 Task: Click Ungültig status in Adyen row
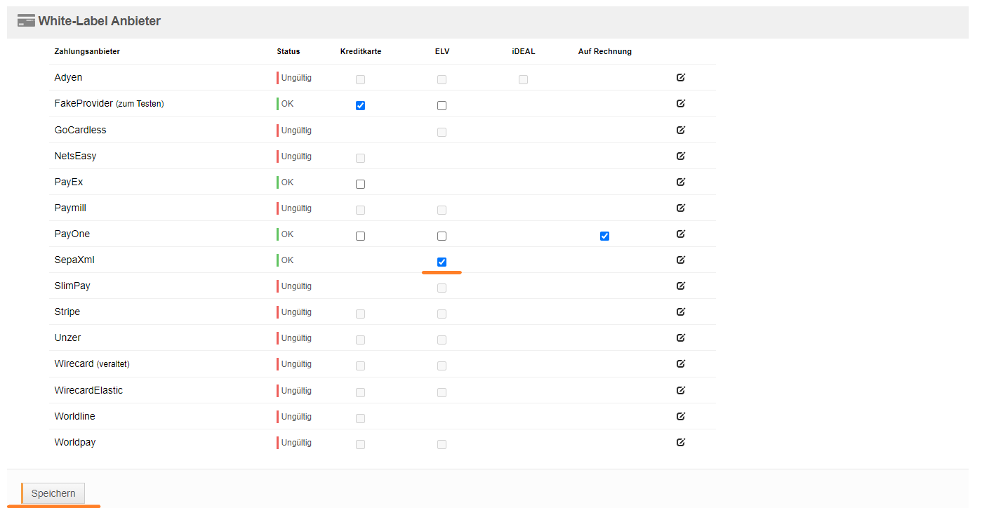coord(296,78)
